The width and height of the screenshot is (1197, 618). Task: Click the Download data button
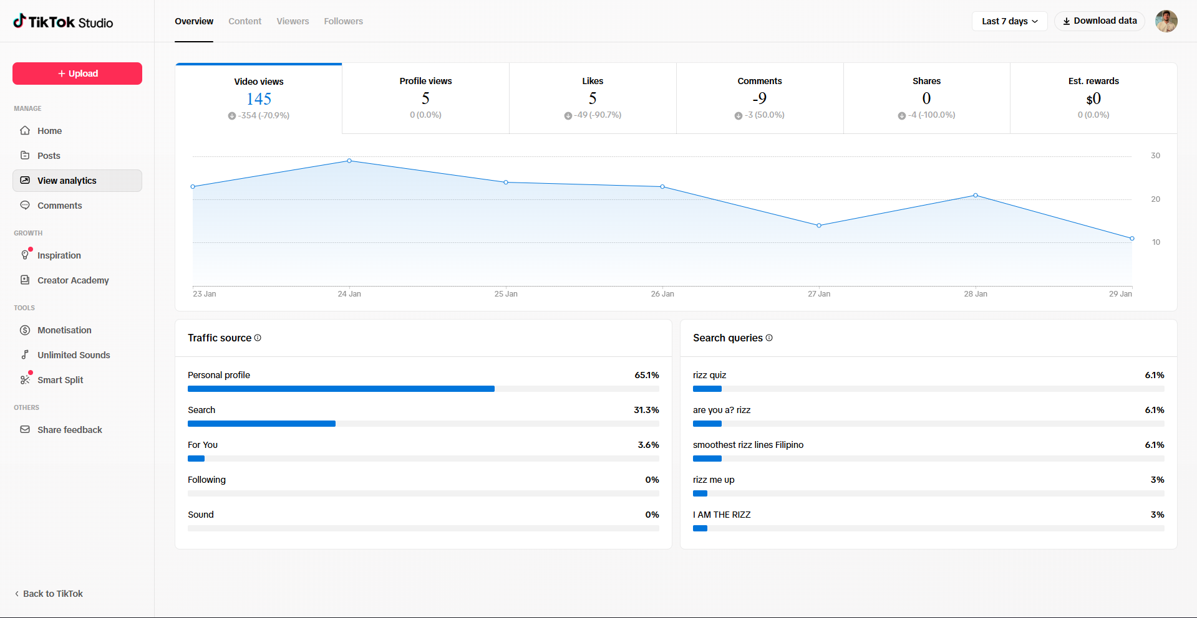[1099, 21]
